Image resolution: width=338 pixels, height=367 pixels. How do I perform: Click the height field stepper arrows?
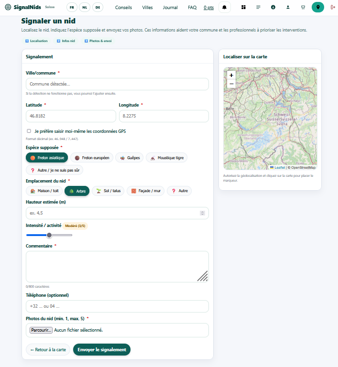point(202,213)
